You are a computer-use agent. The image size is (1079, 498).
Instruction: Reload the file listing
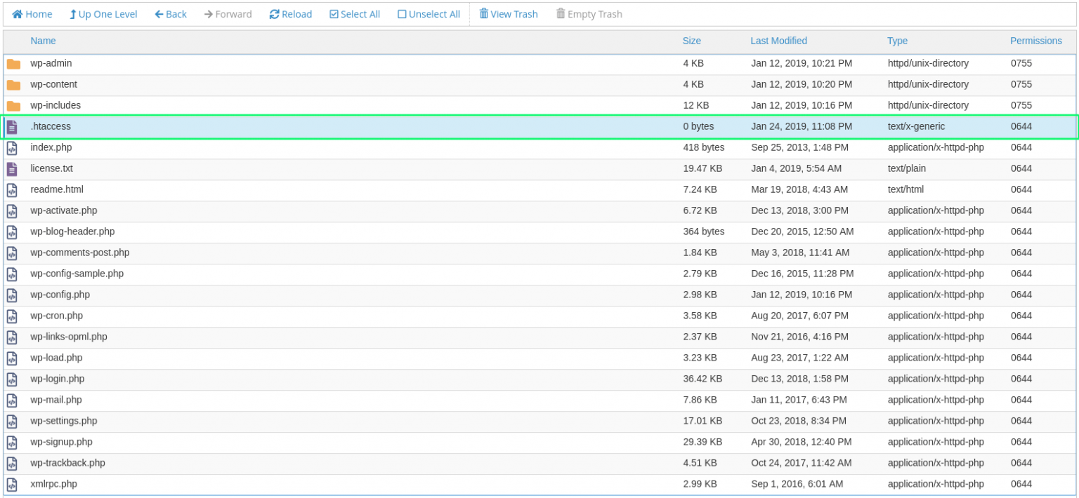tap(291, 14)
